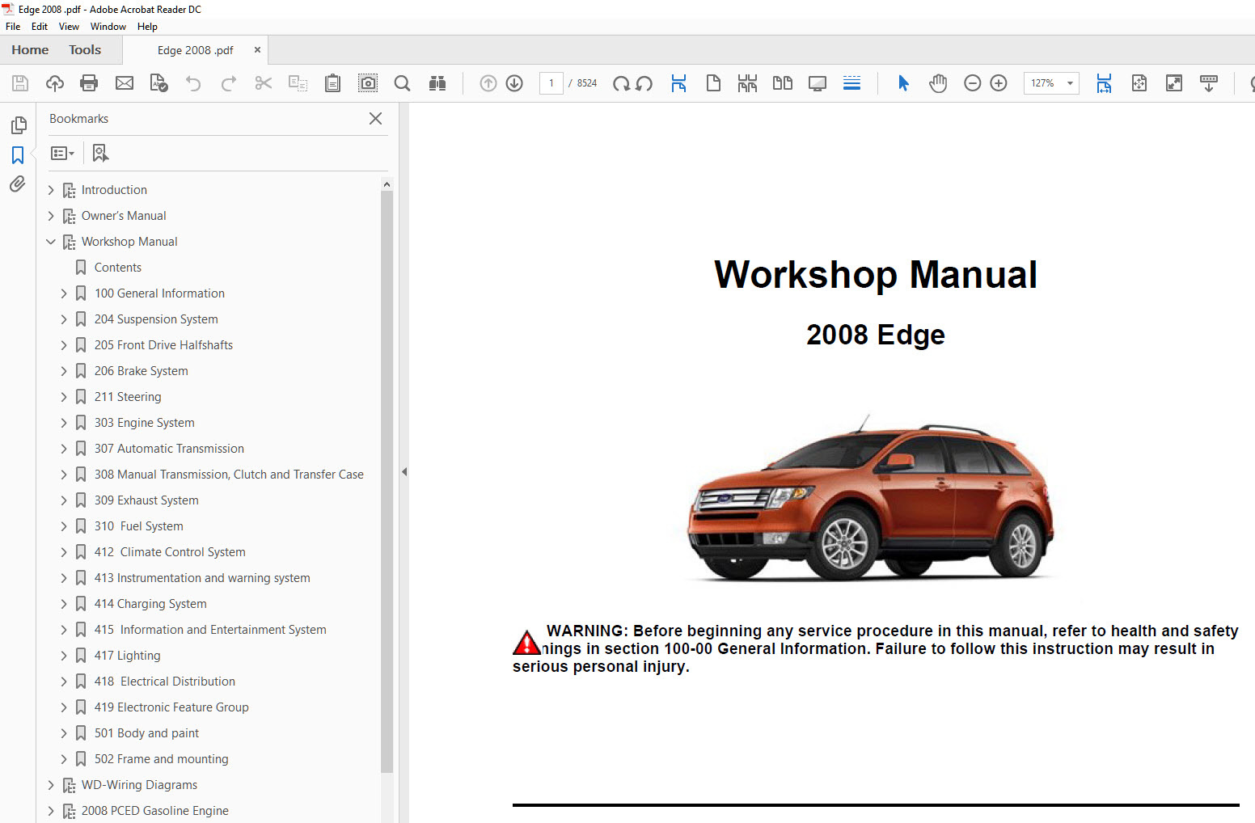Rotate page clockwise icon

pyautogui.click(x=621, y=83)
